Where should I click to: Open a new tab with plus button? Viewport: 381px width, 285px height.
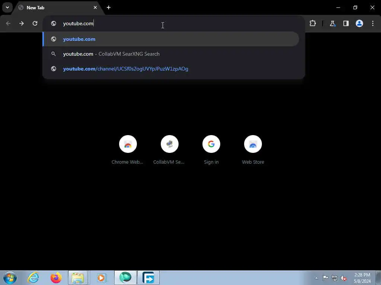[x=109, y=7]
